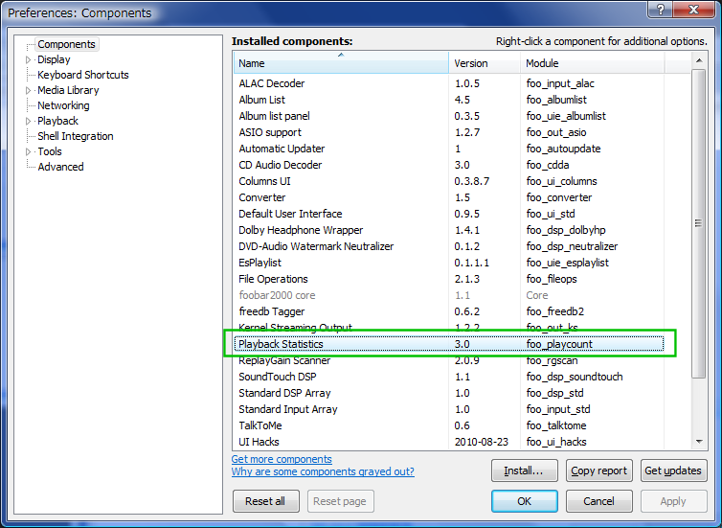Select the Playback Statistics component row
Image resolution: width=722 pixels, height=528 pixels.
click(449, 344)
